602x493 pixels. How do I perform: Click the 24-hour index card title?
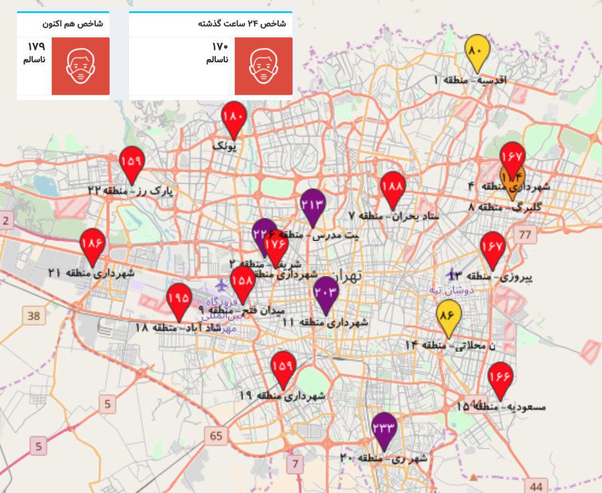pyautogui.click(x=242, y=24)
